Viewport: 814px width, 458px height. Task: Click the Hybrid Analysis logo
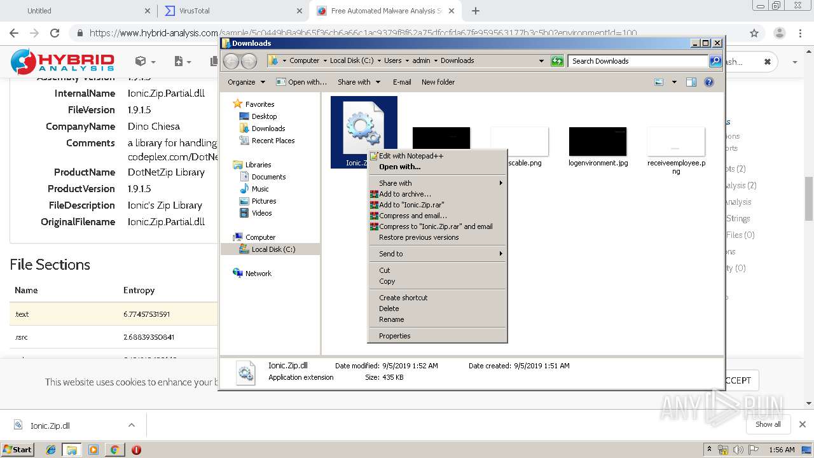(x=62, y=62)
